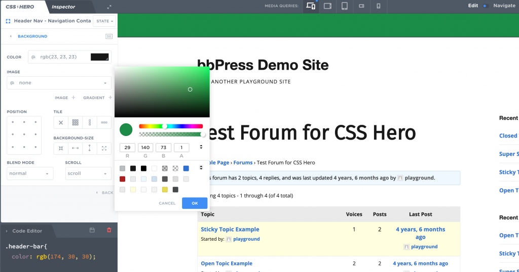Select the bottom-right background position dot
Image resolution: width=519 pixels, height=272 pixels.
36,147
